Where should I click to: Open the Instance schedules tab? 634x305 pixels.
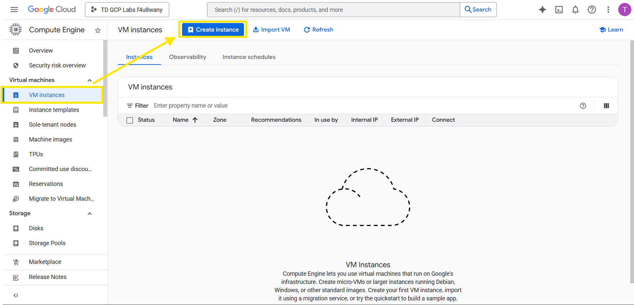pyautogui.click(x=249, y=57)
